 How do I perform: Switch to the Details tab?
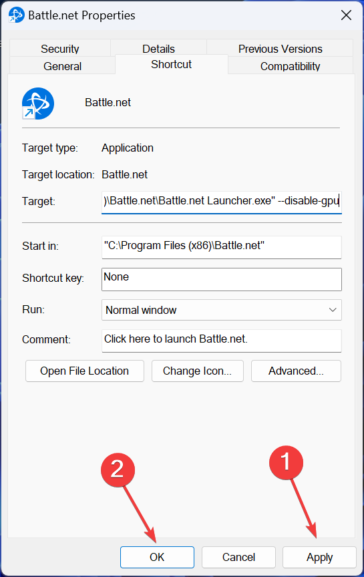[x=159, y=49]
